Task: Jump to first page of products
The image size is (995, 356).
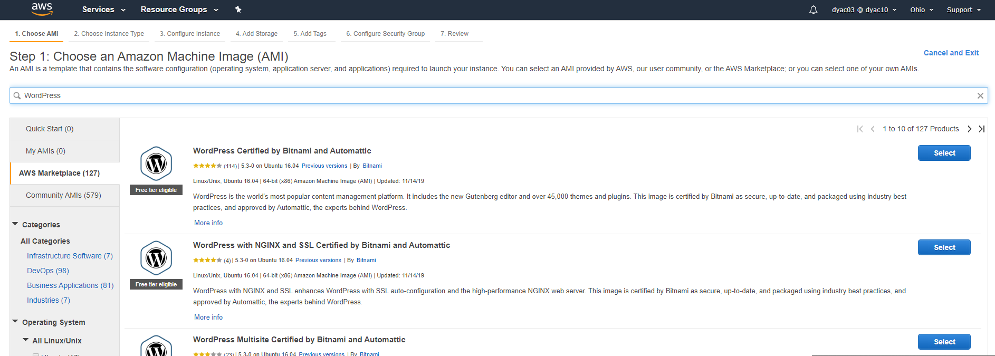Action: 860,129
